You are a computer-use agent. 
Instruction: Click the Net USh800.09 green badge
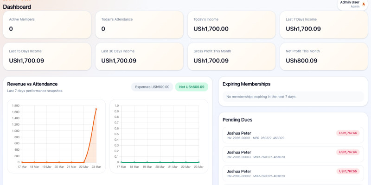(192, 87)
